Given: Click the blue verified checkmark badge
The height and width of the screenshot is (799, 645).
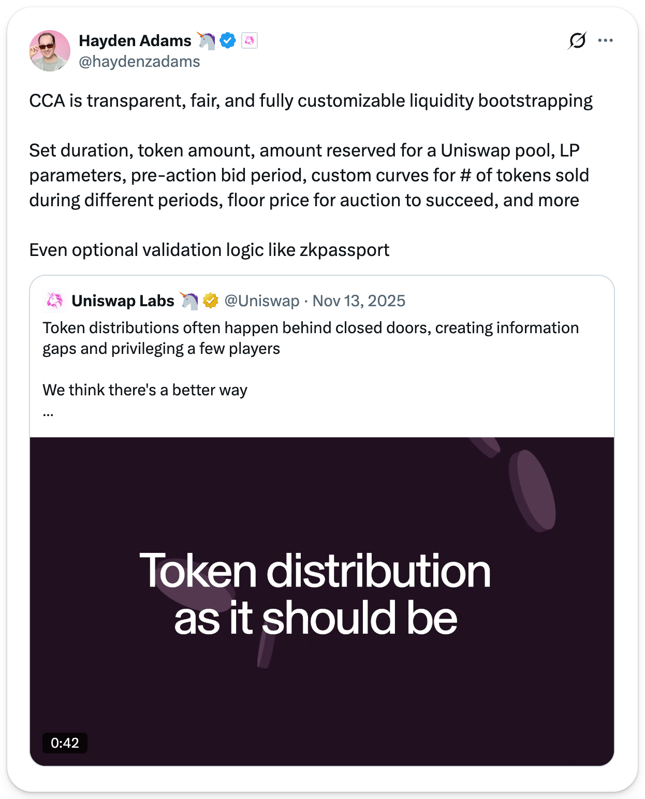Looking at the screenshot, I should pos(228,40).
